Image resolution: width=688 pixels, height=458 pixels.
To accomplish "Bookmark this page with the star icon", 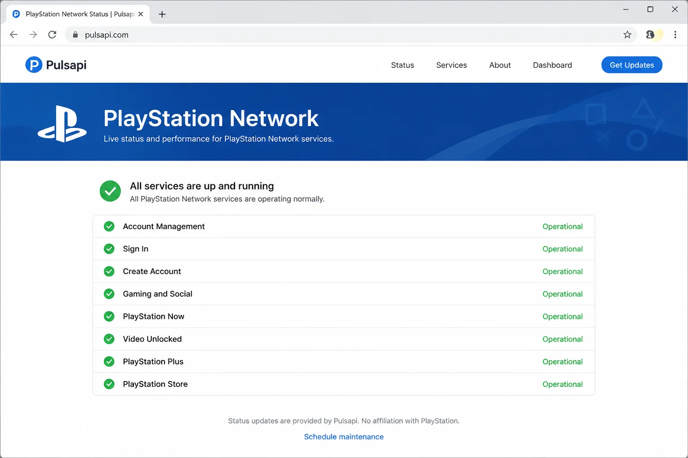I will (x=627, y=34).
